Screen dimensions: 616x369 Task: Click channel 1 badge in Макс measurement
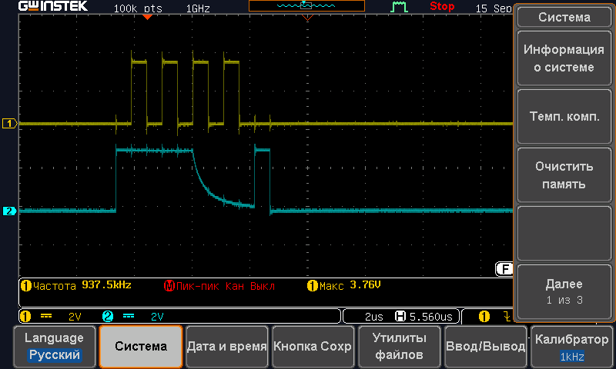[x=313, y=286]
